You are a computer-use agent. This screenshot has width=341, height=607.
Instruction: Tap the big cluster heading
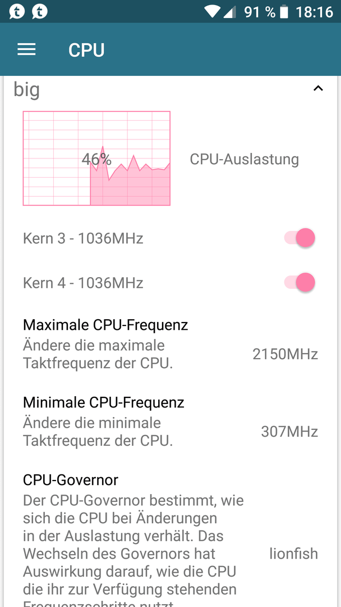(x=27, y=90)
